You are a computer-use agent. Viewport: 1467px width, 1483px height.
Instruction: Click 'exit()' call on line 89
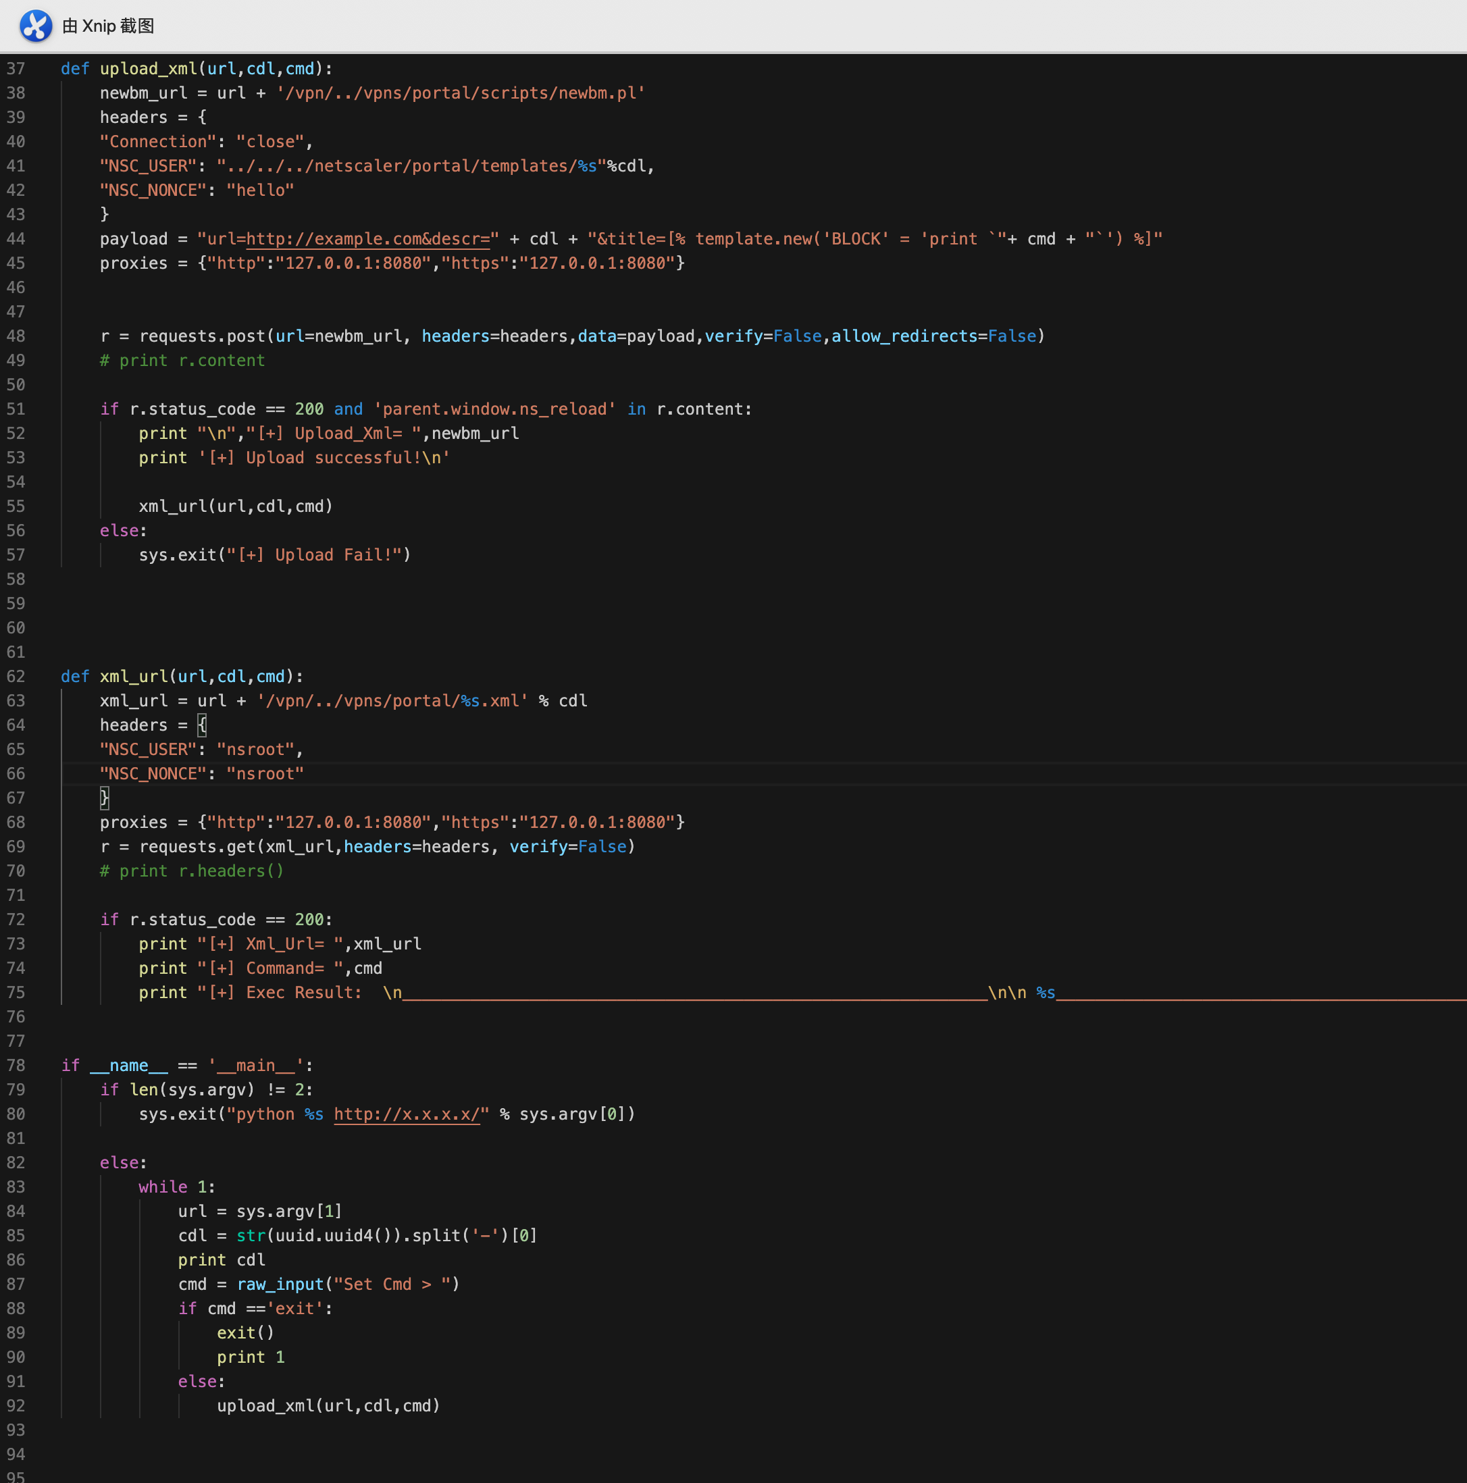246,1332
